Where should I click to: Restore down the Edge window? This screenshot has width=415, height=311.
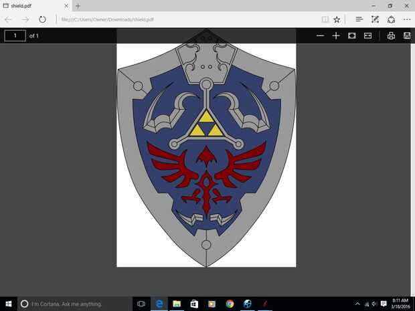tap(390, 5)
